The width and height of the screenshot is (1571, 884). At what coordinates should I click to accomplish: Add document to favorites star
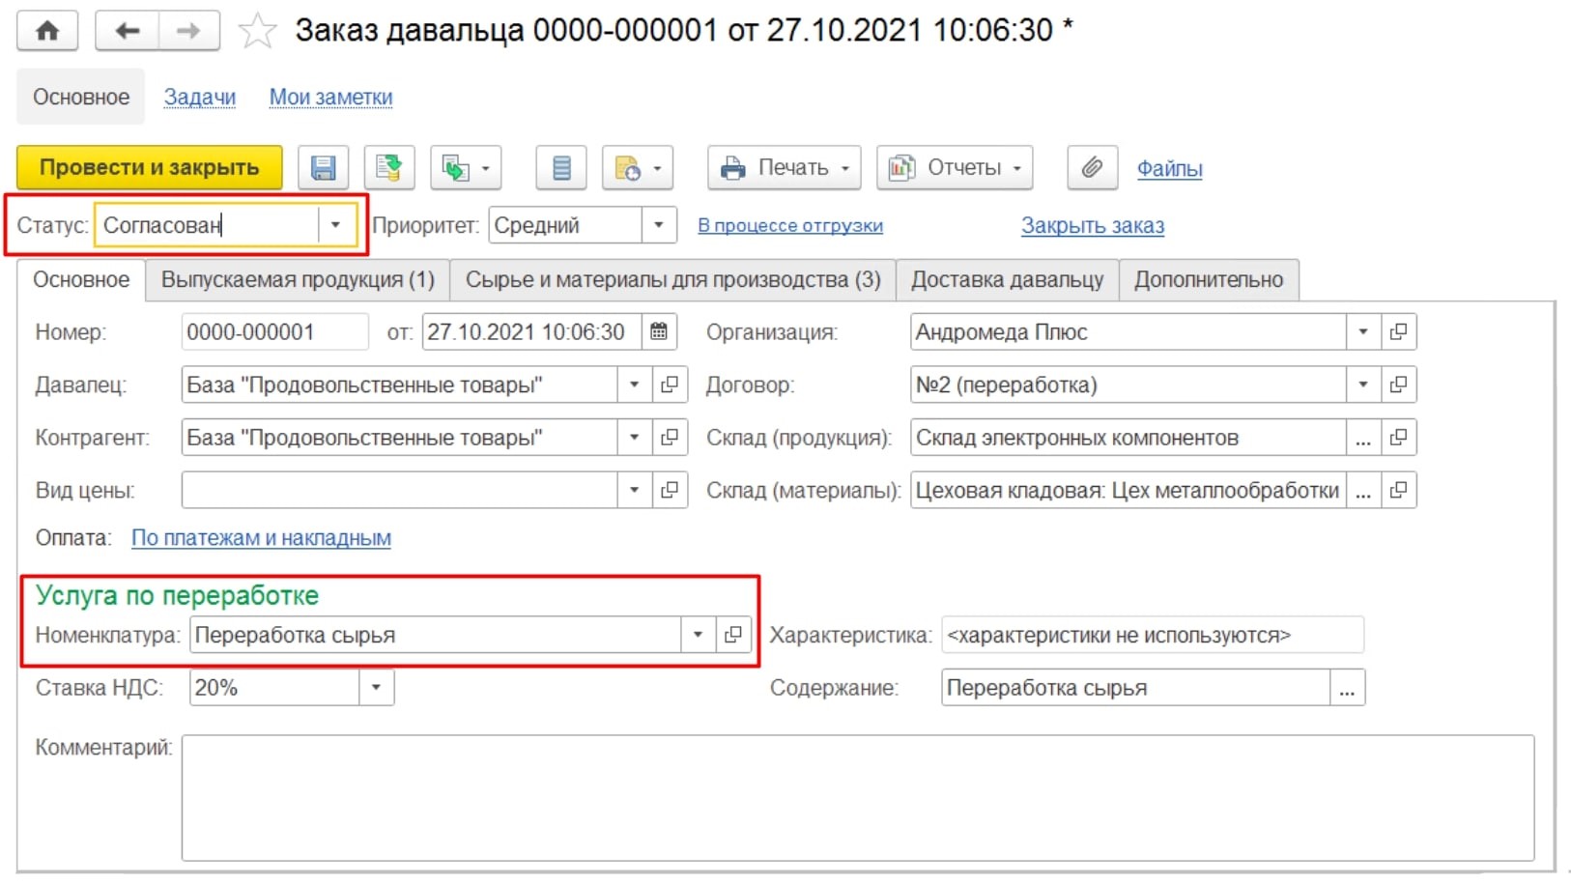(x=257, y=31)
